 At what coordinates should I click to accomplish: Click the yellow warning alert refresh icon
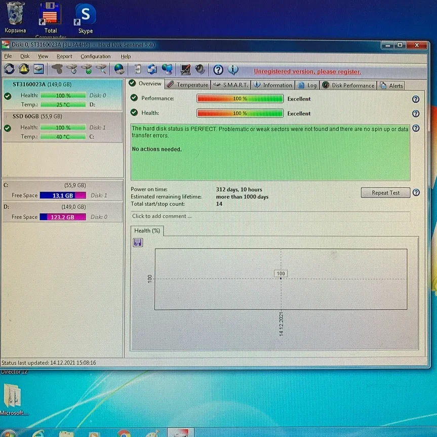coord(24,69)
